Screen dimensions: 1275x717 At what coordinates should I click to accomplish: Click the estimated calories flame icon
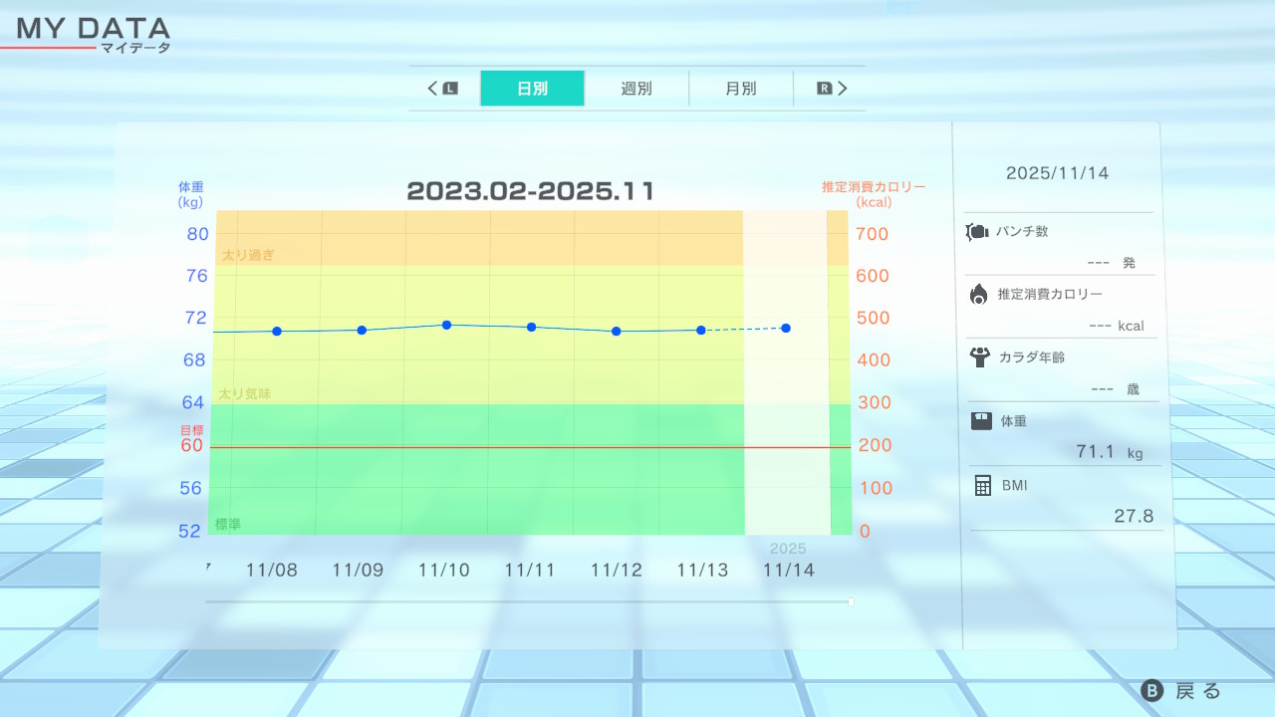[x=978, y=294]
